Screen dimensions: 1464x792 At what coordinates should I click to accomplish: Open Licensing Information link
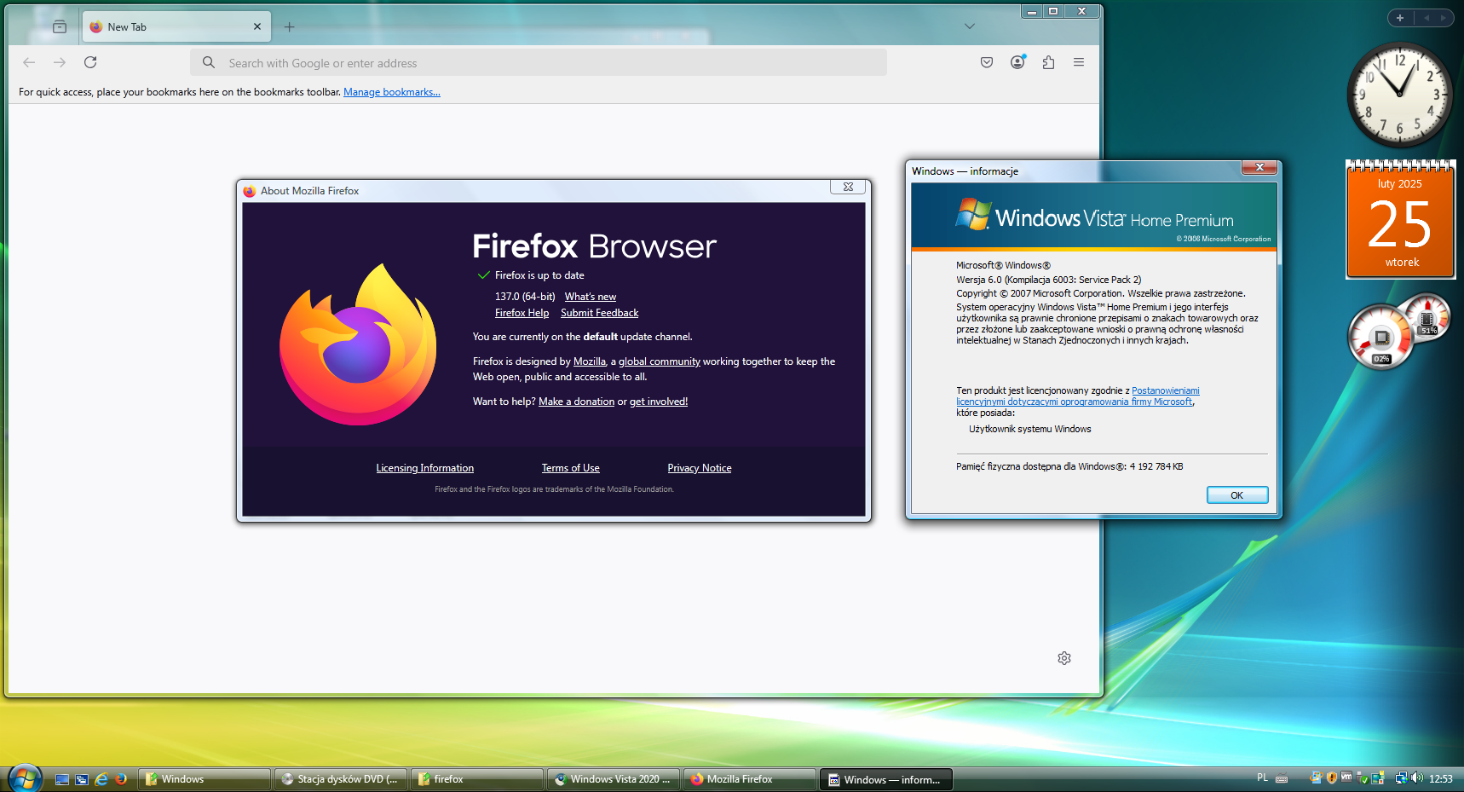pyautogui.click(x=425, y=468)
